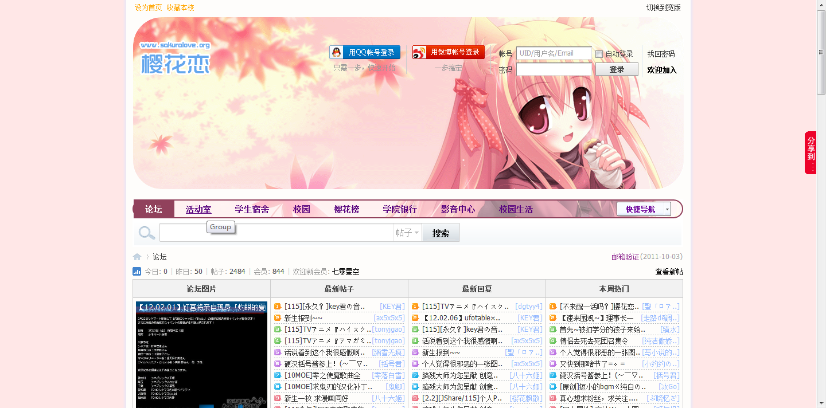Click the slideshow caption 【12.02.01】釘宮将亲自现身
This screenshot has height=408, width=826.
[201, 307]
